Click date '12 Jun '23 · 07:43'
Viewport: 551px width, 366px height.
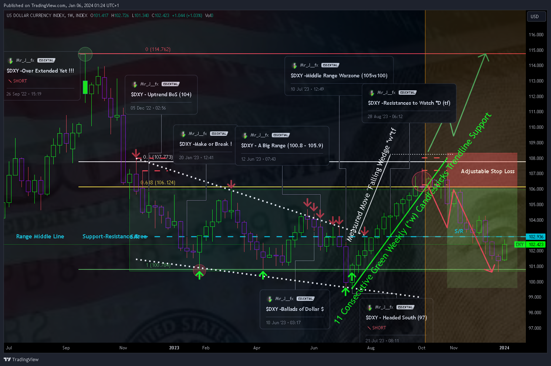[258, 159]
